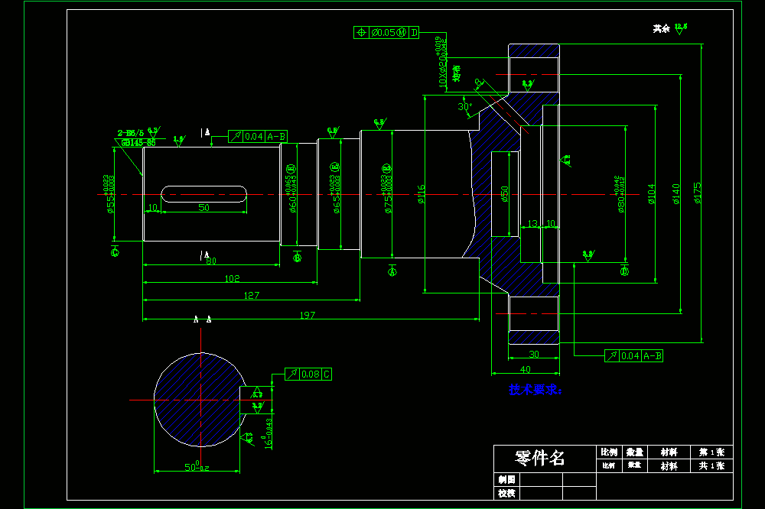Select the 30 flange thickness dimension
This screenshot has height=509, width=765.
[534, 354]
